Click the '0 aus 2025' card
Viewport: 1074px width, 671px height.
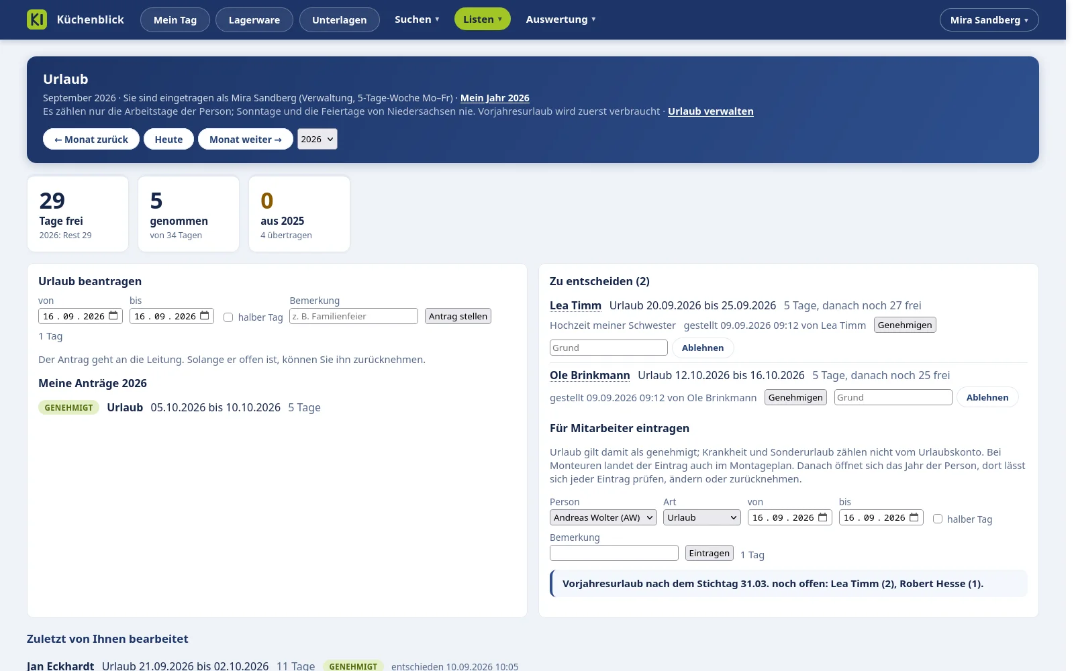click(299, 214)
